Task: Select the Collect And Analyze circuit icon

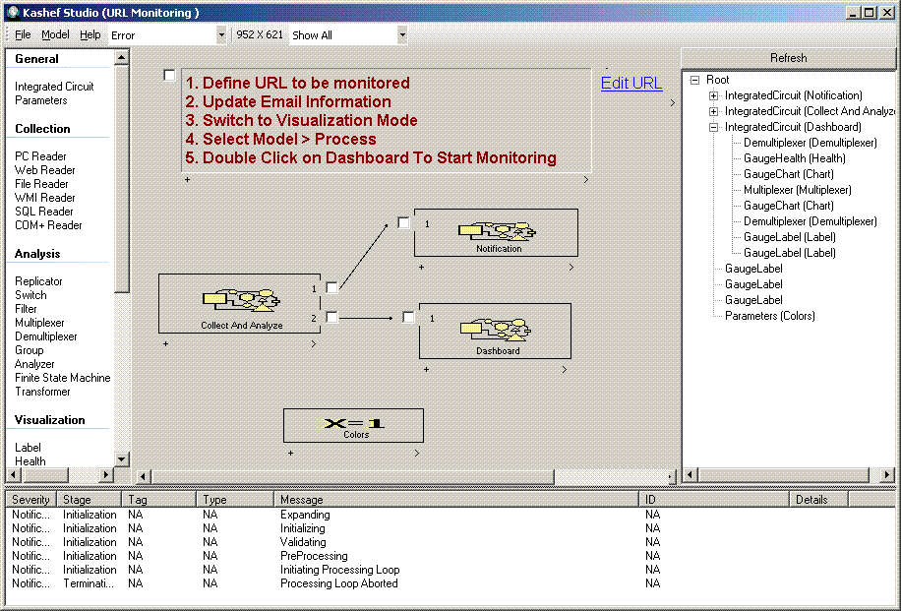Action: (x=242, y=300)
